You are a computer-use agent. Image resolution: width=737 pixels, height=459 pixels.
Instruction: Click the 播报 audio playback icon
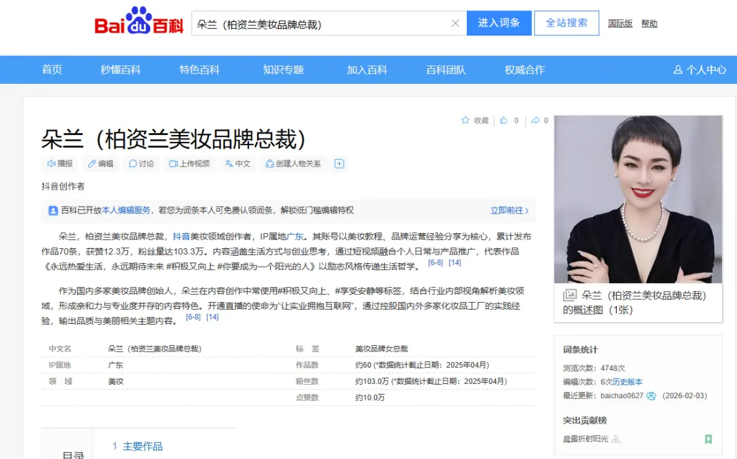click(x=52, y=164)
